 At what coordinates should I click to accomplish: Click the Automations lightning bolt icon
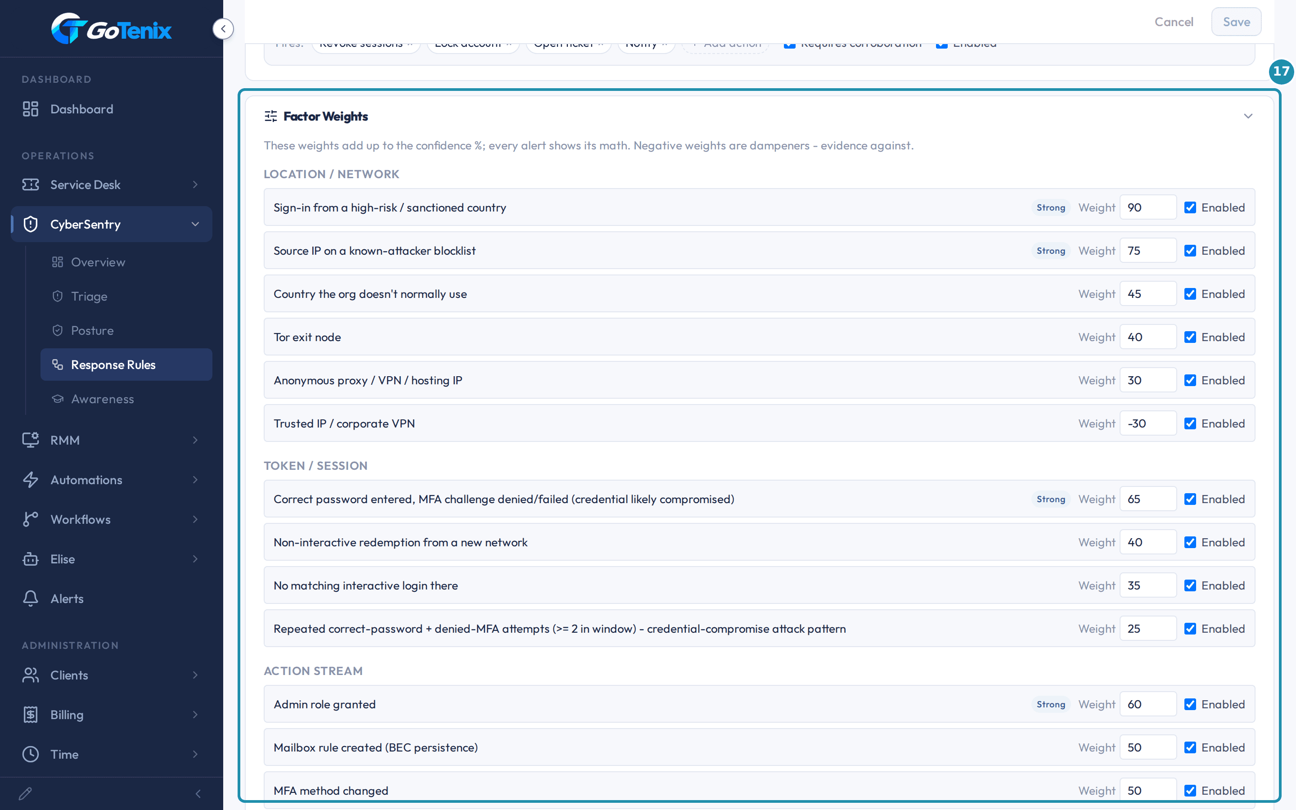[x=31, y=480]
